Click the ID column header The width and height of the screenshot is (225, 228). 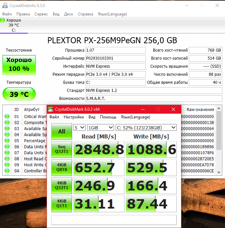16,109
